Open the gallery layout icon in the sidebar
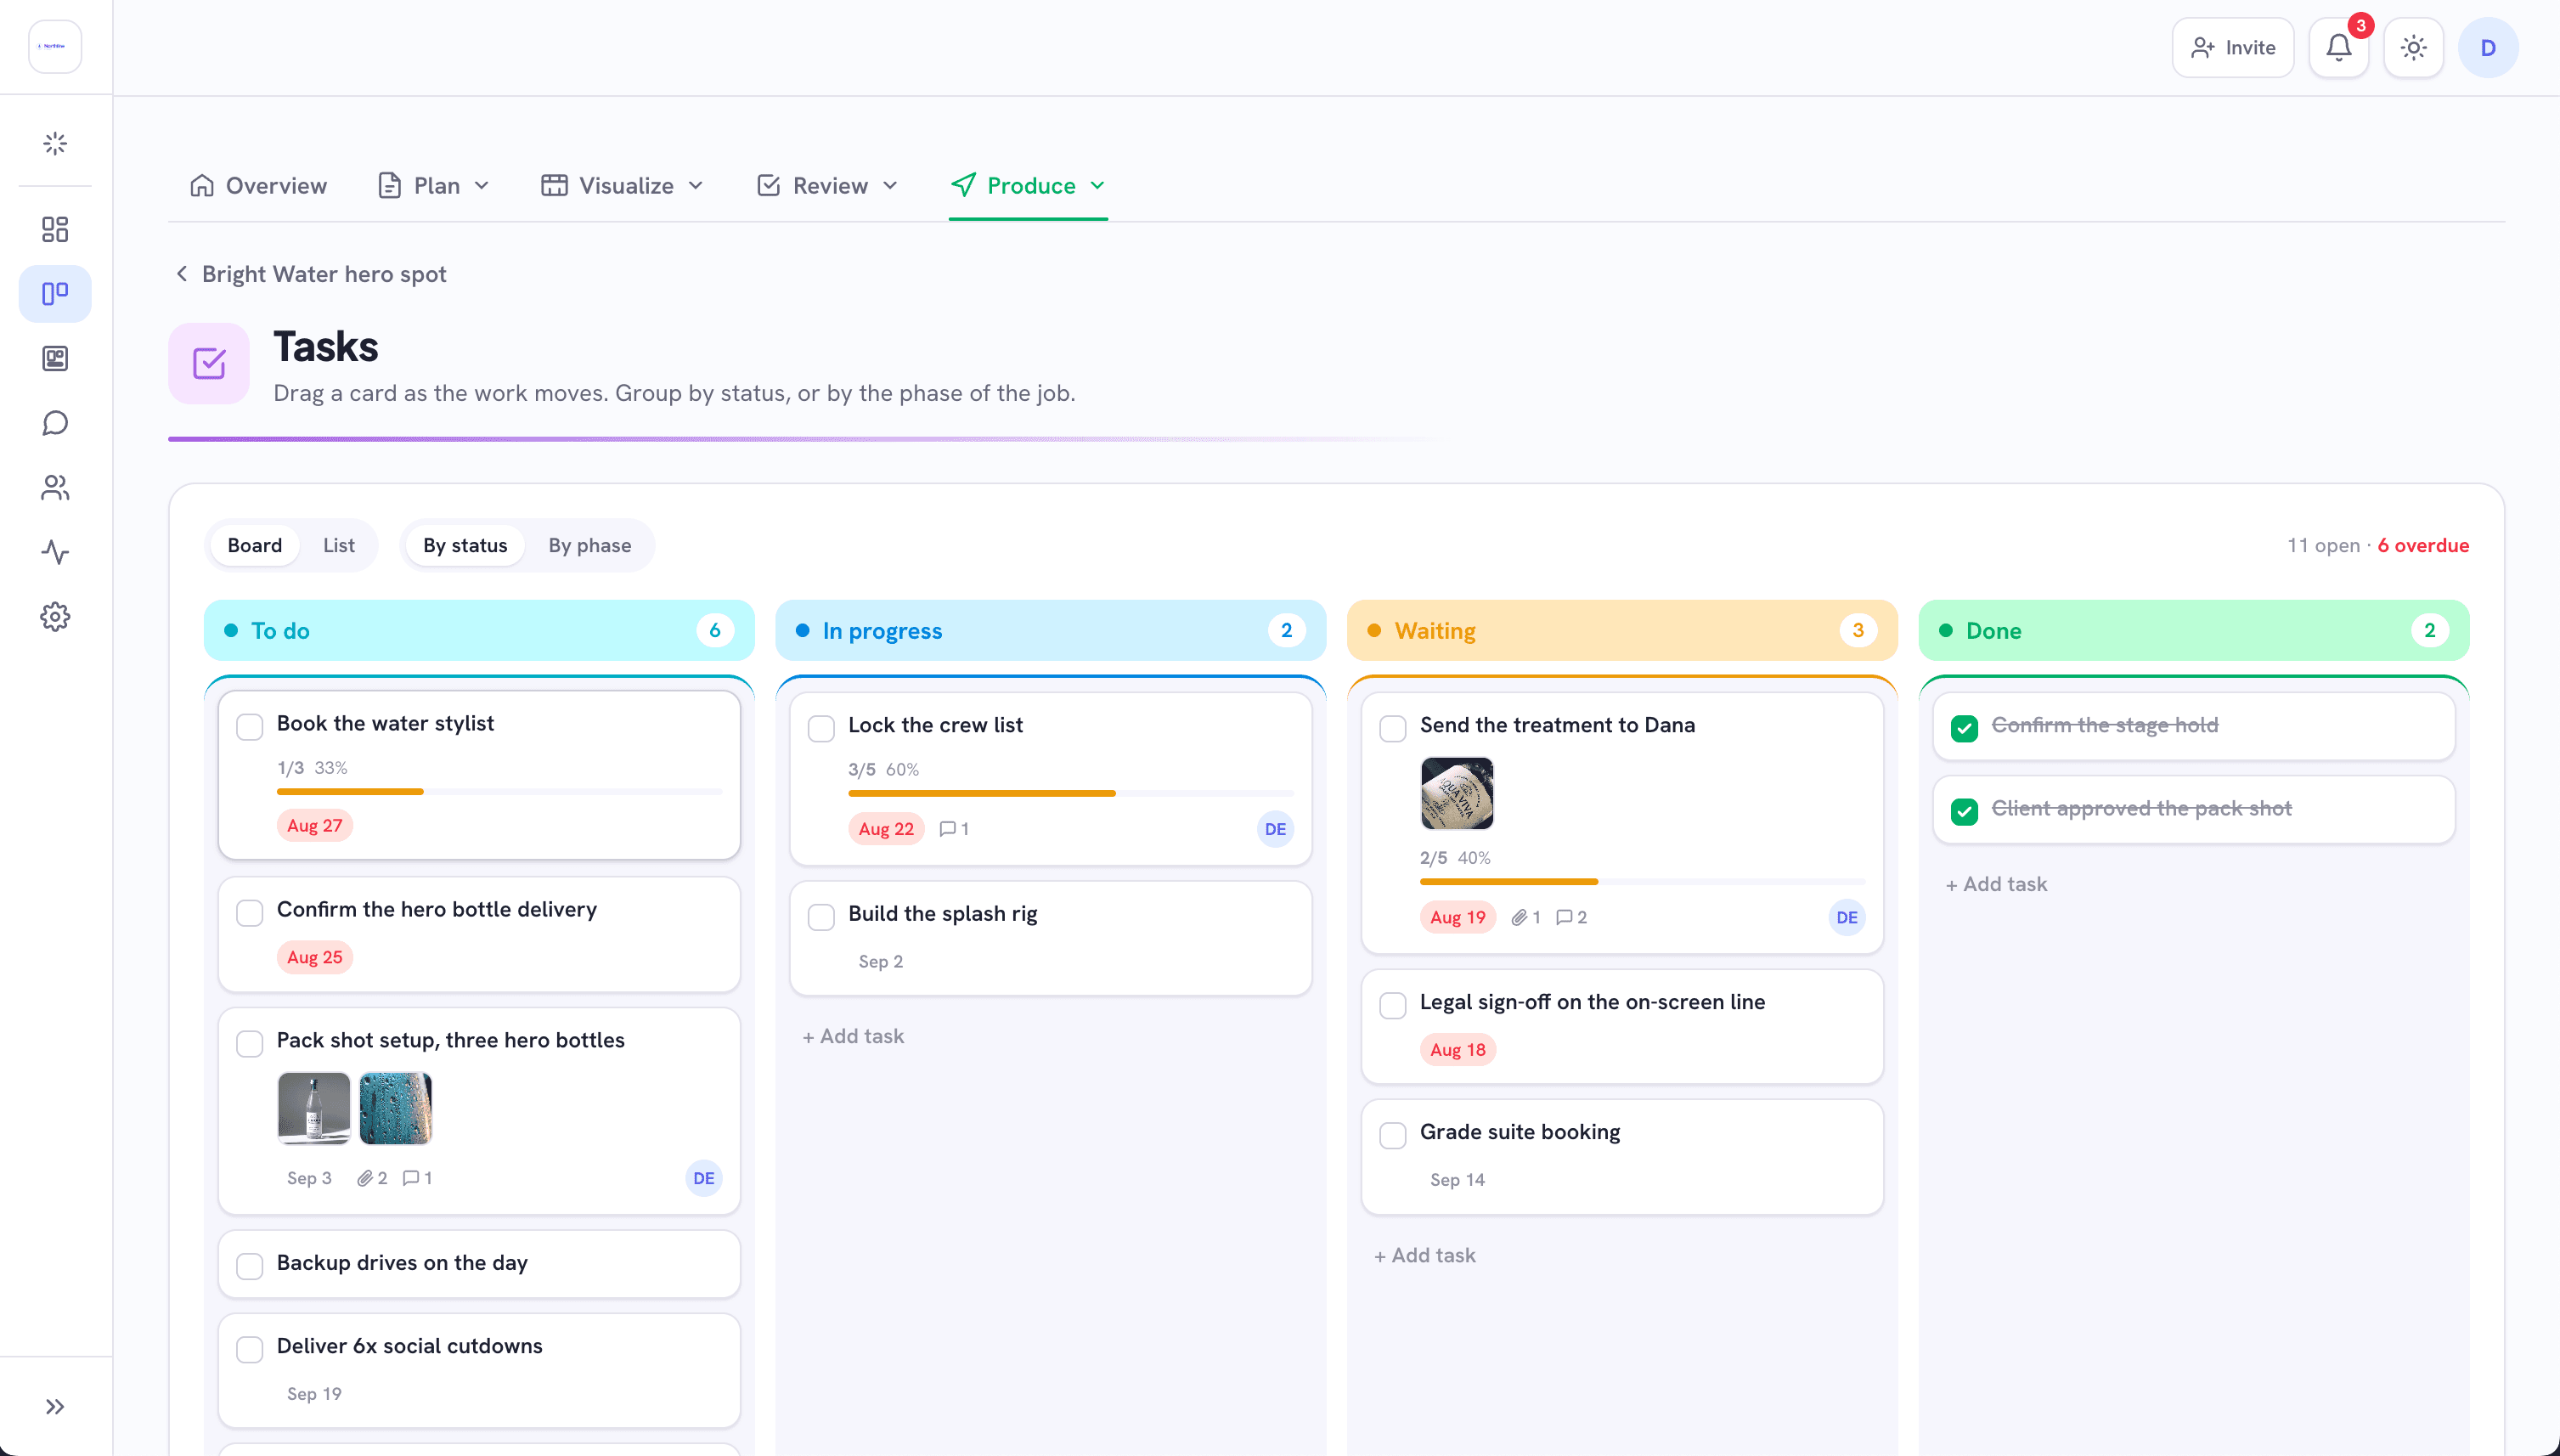 coord(55,358)
